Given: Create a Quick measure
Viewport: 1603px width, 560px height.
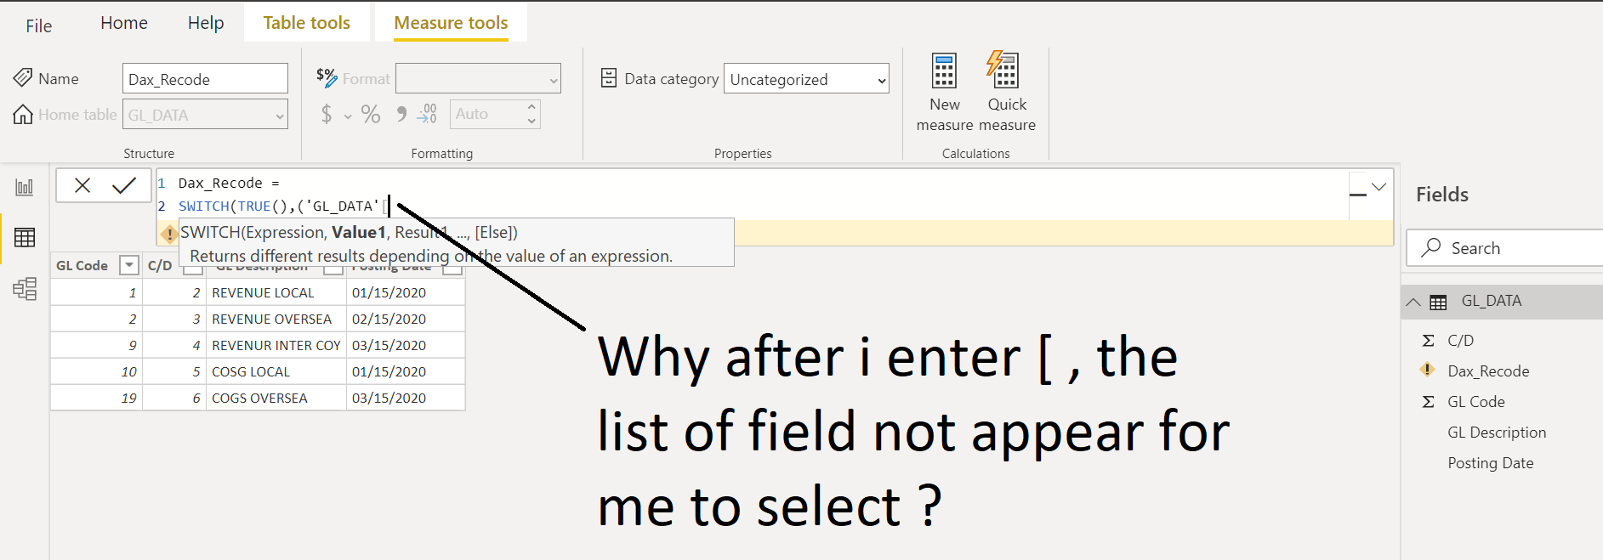Looking at the screenshot, I should click(x=1007, y=92).
